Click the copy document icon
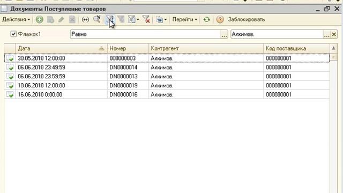The image size is (343, 193). pos(50,20)
